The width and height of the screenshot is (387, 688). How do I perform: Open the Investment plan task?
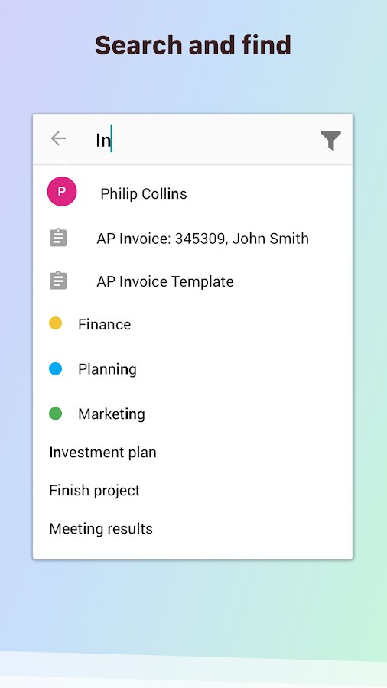pos(193,453)
